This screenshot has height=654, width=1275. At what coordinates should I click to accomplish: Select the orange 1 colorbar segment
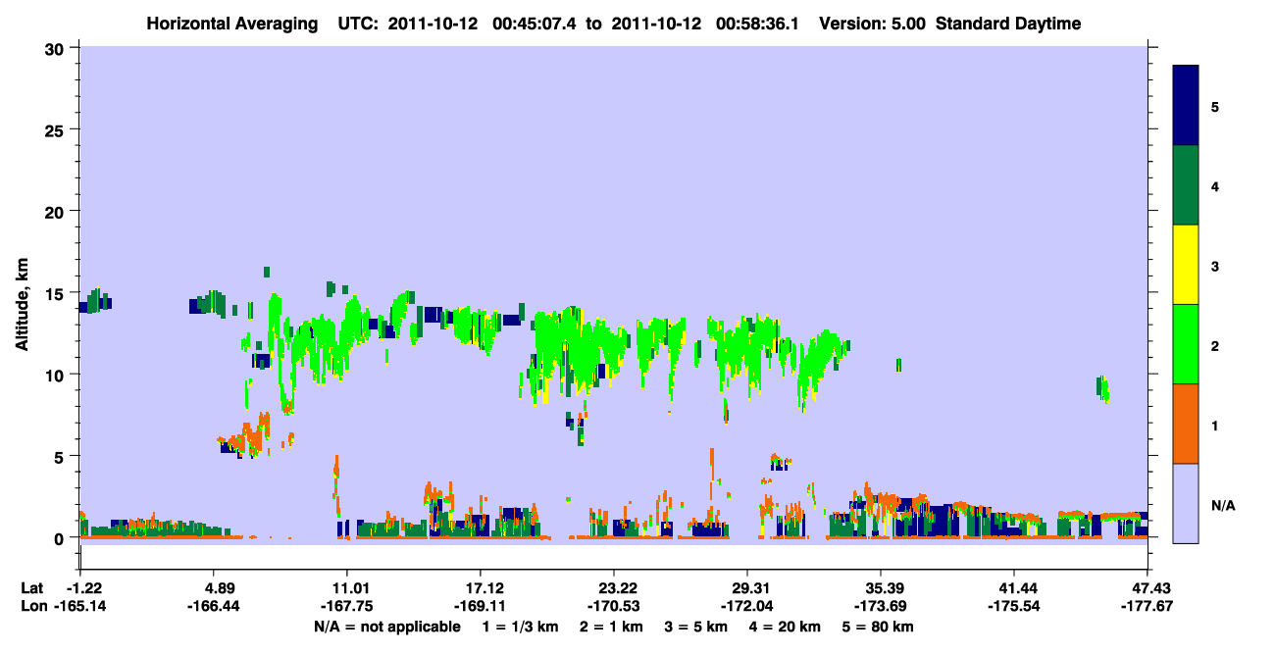click(x=1187, y=424)
